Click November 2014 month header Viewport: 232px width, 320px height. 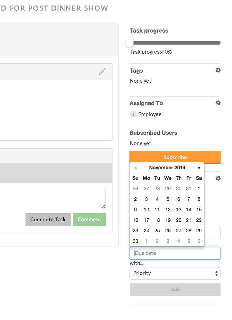point(167,168)
